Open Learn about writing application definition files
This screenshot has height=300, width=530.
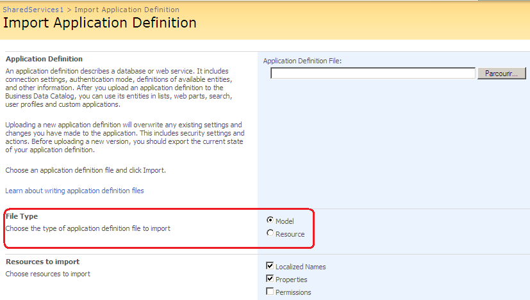coord(74,191)
